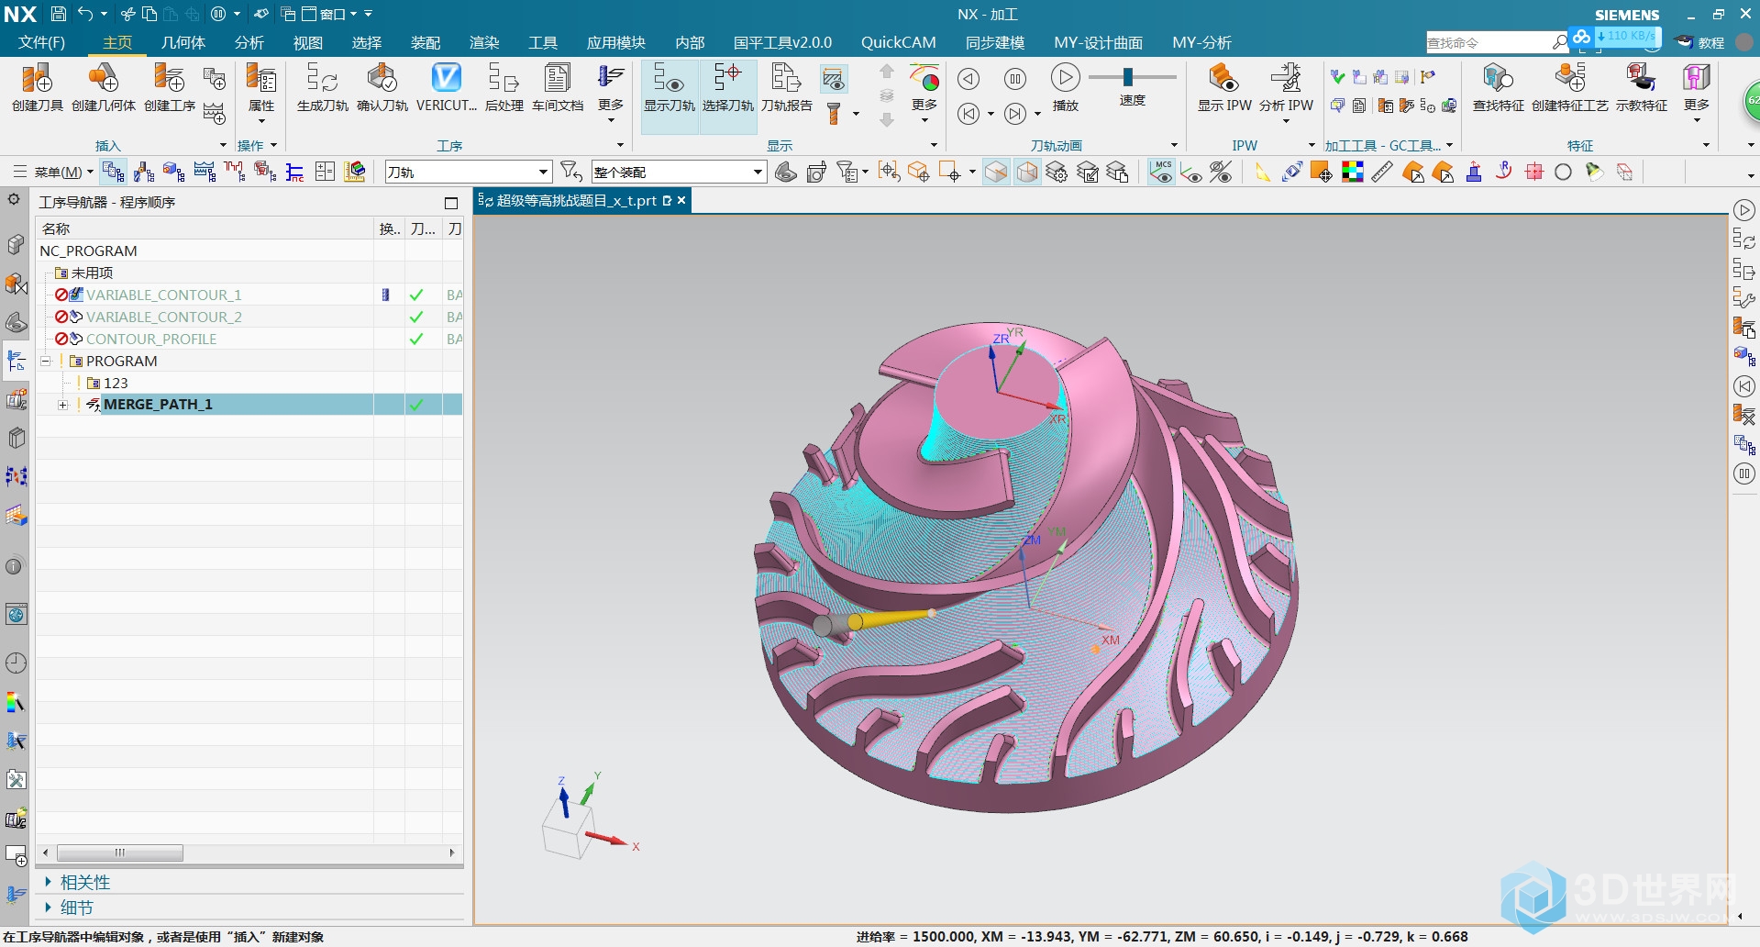
Task: Click the 名称 column header
Action: (205, 229)
